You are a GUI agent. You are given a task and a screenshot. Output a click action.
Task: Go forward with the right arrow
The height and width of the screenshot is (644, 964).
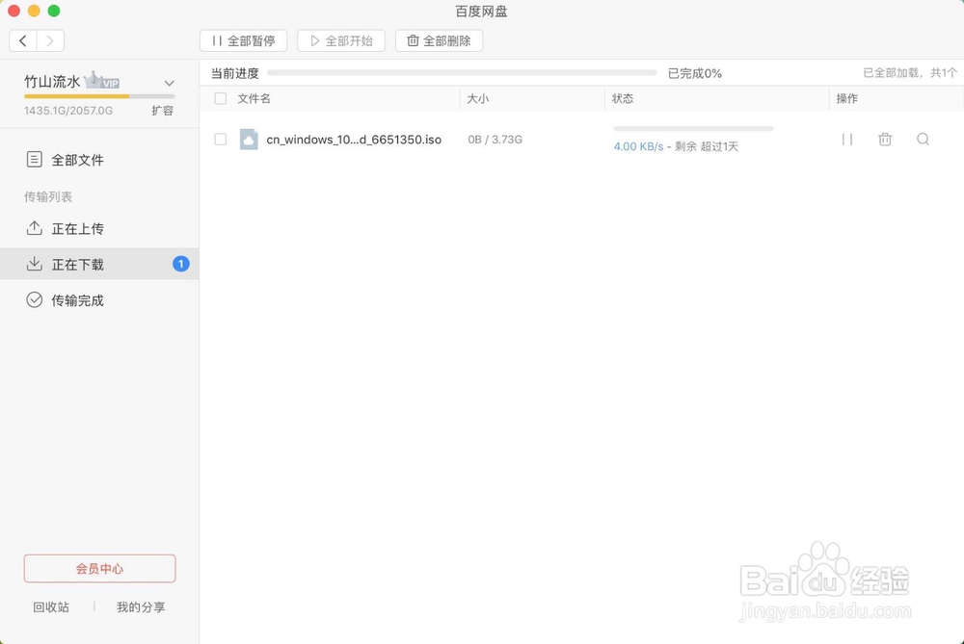(x=50, y=41)
